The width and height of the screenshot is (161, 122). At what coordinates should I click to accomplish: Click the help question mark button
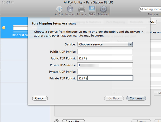click(x=57, y=121)
